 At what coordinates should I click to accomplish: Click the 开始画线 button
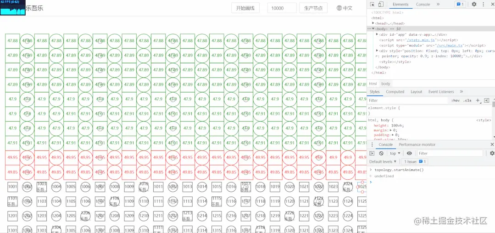point(245,8)
